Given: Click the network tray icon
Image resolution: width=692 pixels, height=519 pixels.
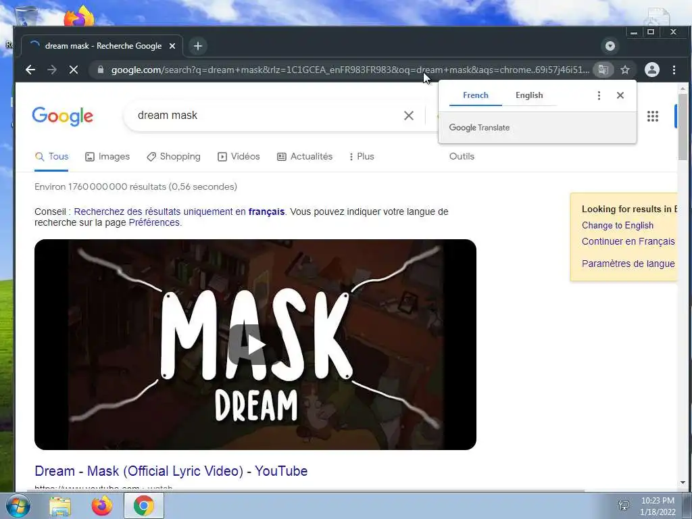Looking at the screenshot, I should tap(624, 505).
